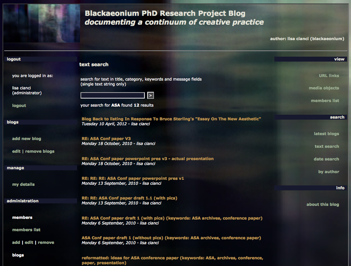Viewport: 351px width, 266px height.
Task: Focus the text search input field
Action: pos(113,95)
